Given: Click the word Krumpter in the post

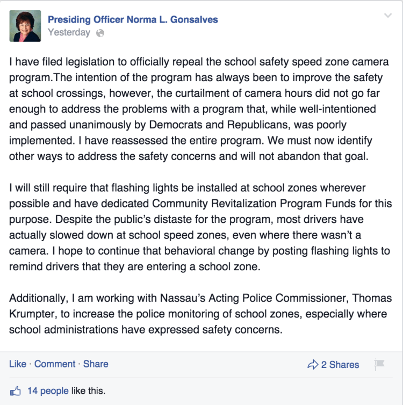Looking at the screenshot, I should 33,314.
